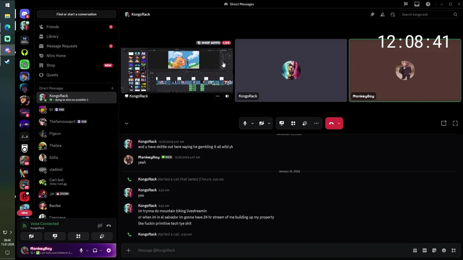
Task: Enter full screen call view
Action: tap(455, 123)
